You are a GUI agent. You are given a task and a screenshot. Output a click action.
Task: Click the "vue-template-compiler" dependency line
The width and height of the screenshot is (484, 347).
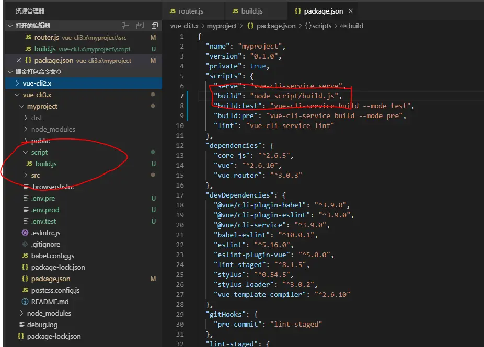(282, 295)
